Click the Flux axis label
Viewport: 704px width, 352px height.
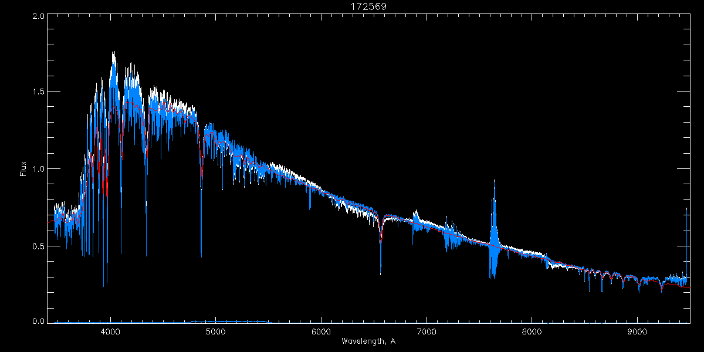[x=23, y=169]
